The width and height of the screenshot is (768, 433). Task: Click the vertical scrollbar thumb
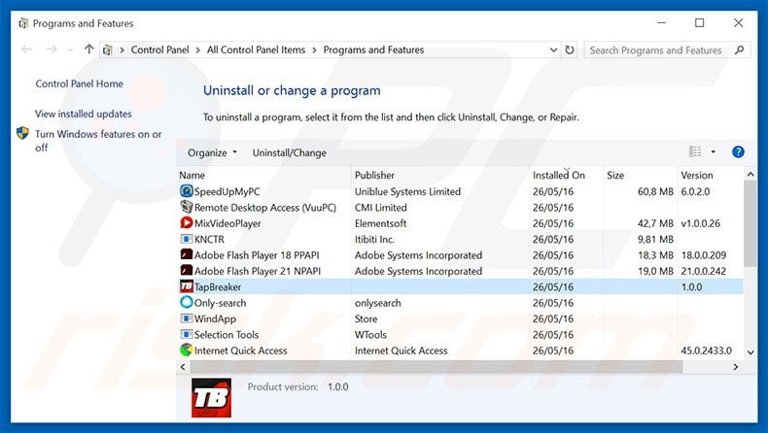[750, 223]
